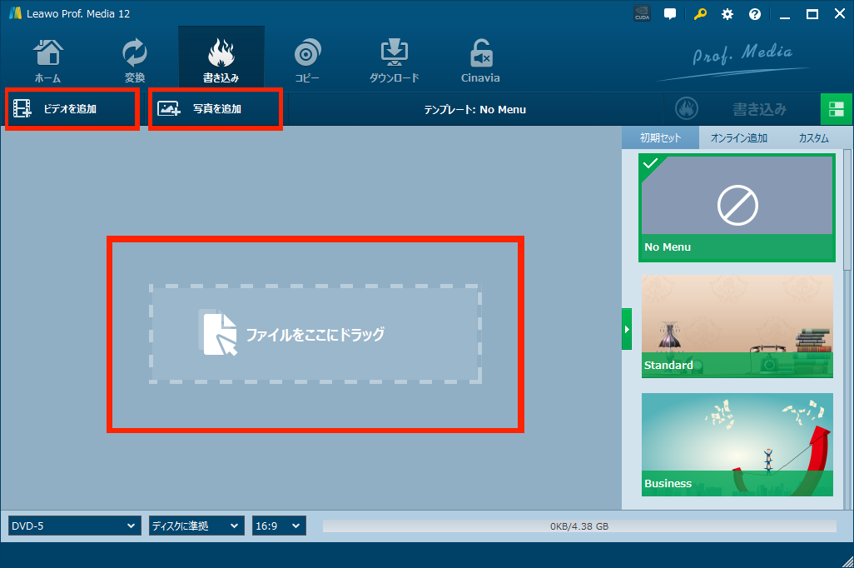Switch to the オンライン追加 tab
Screen dimensions: 854x568
click(x=738, y=138)
